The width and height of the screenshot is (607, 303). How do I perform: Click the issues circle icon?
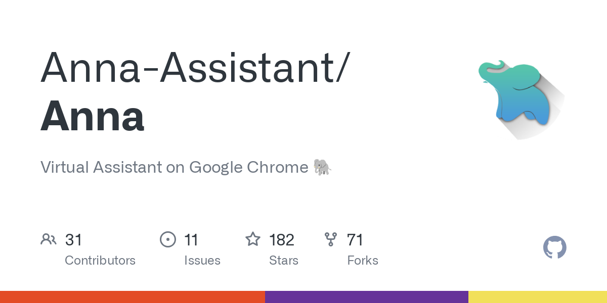167,239
